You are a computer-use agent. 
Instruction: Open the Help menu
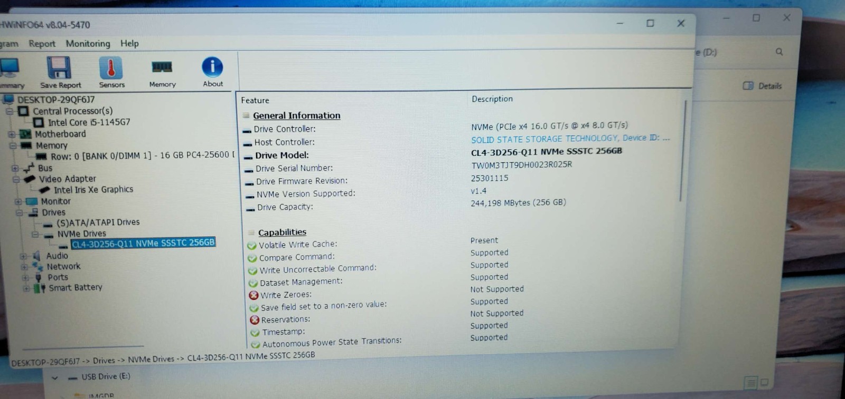point(129,44)
